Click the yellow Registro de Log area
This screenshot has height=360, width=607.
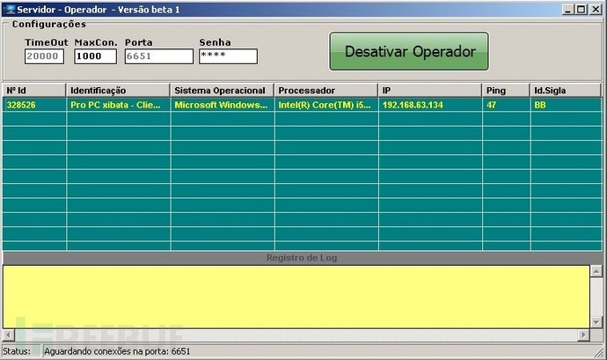click(296, 297)
